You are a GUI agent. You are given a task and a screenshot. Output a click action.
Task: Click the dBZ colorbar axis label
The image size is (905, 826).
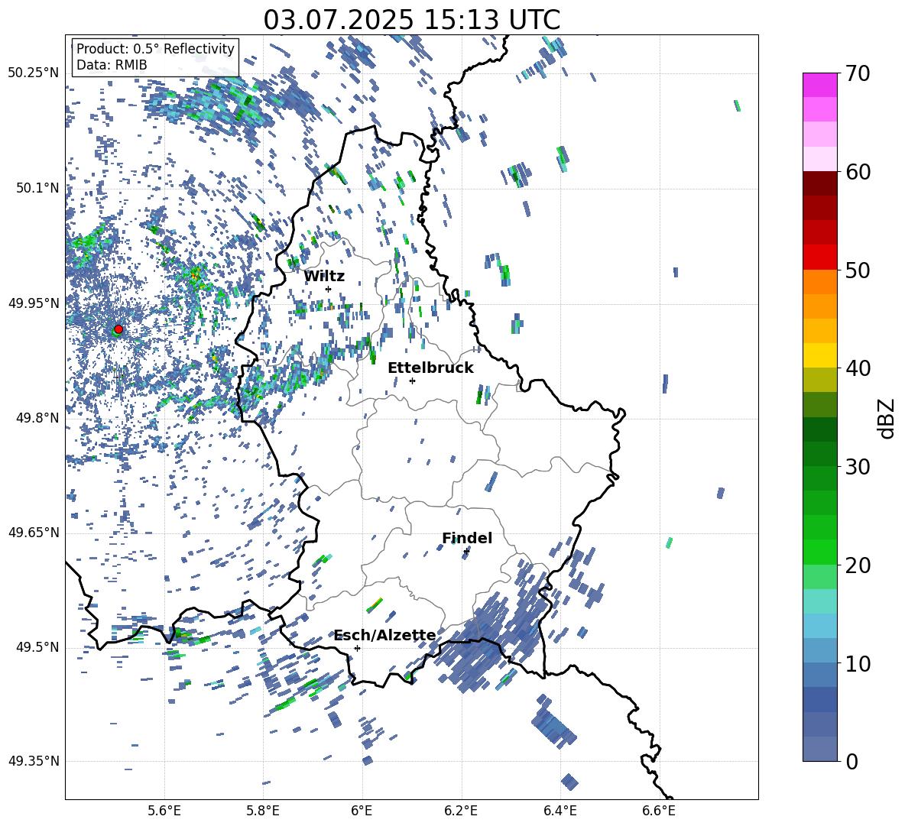point(887,418)
